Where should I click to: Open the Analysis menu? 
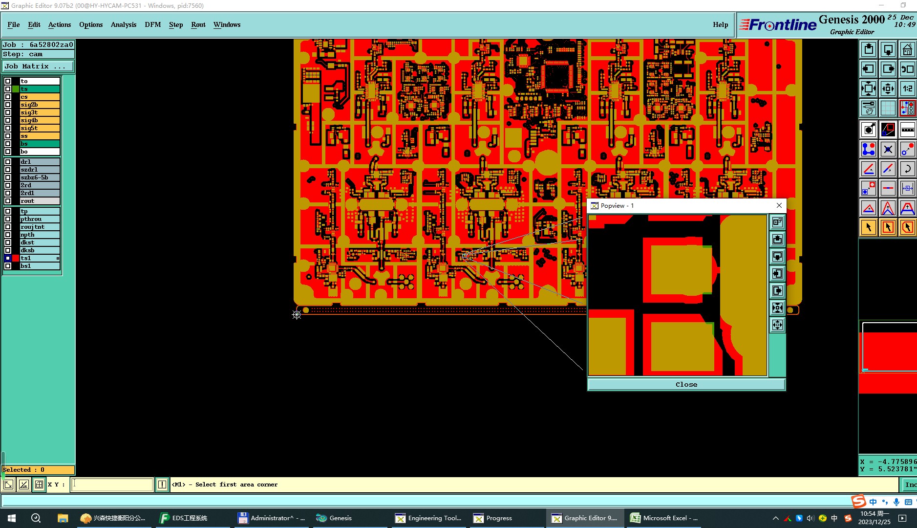point(124,24)
